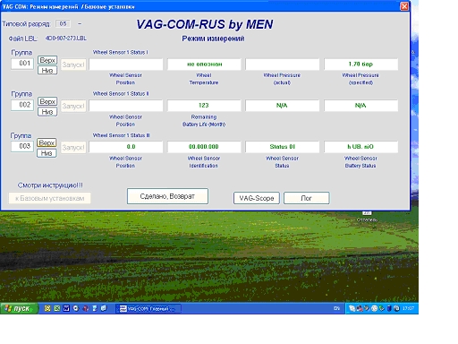This screenshot has width=458, height=344.
Task: Select VAG-COM taskbar window button
Action: point(148,308)
